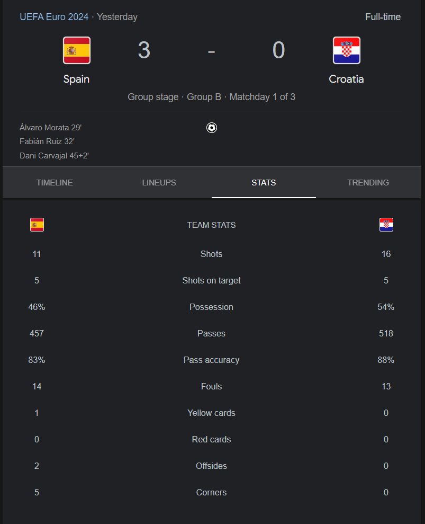425x524 pixels.
Task: Click the small Croatia flag in team stats
Action: (x=386, y=225)
